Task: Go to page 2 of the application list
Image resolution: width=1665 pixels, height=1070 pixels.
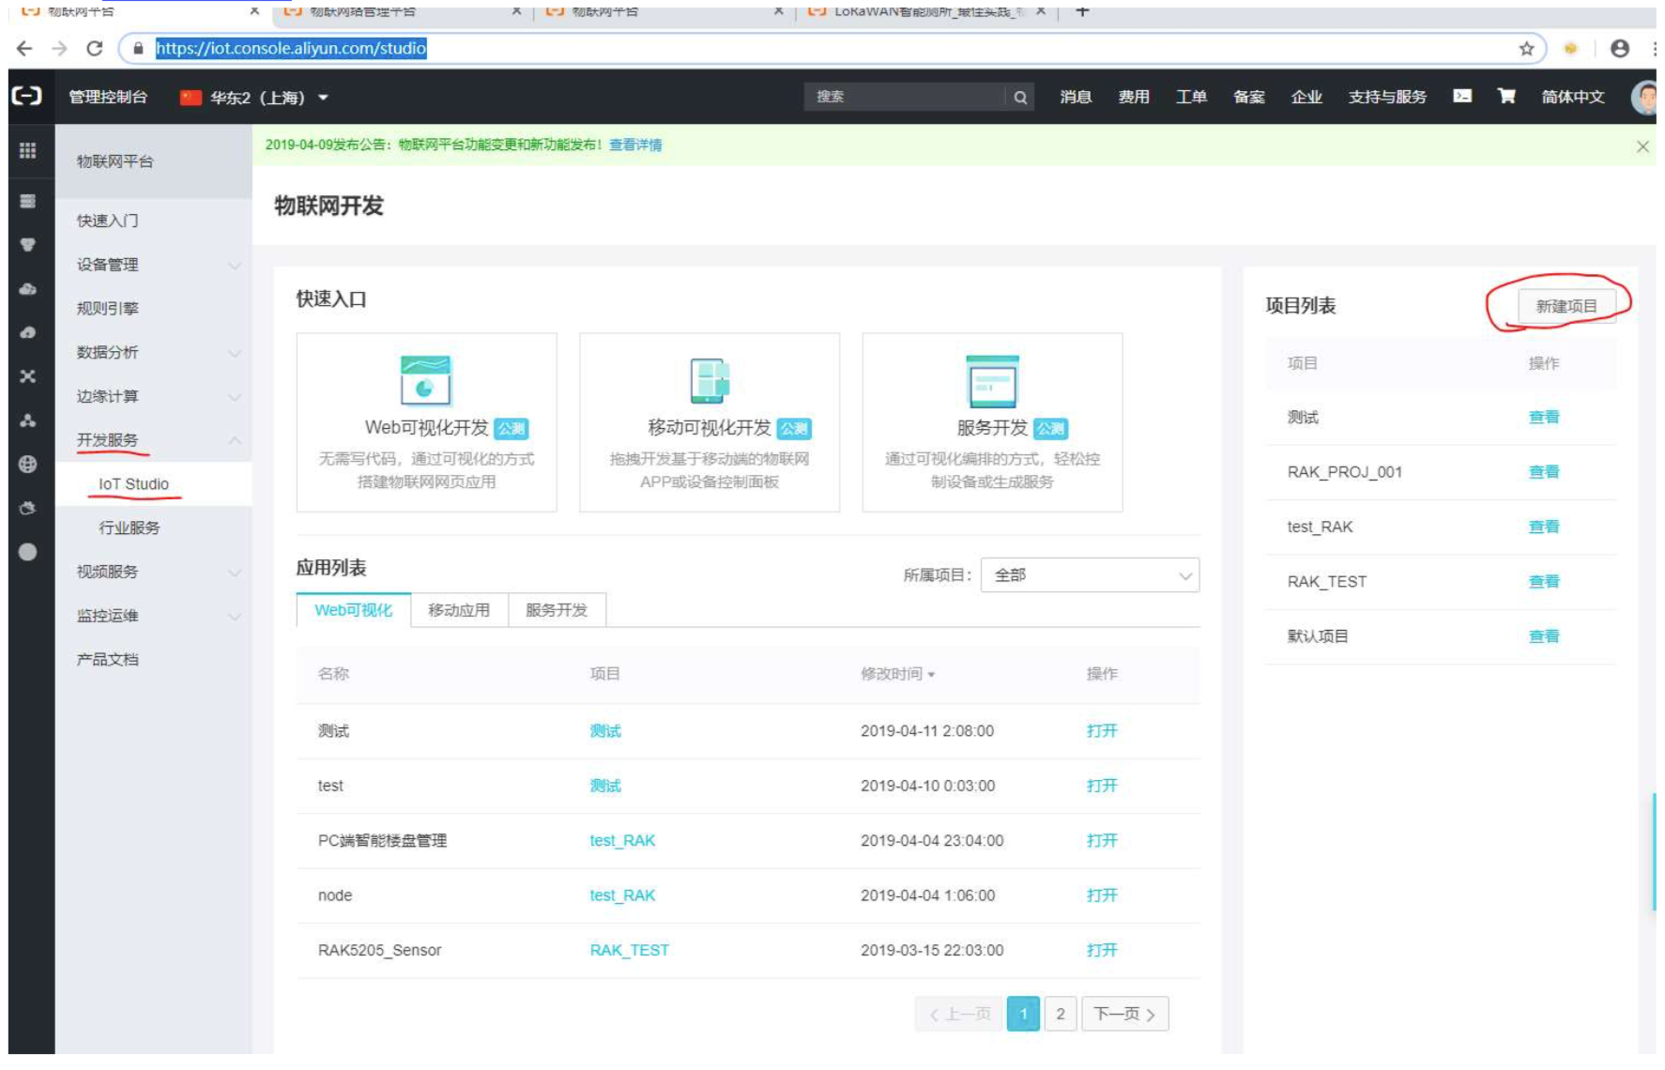Action: pyautogui.click(x=1061, y=1014)
